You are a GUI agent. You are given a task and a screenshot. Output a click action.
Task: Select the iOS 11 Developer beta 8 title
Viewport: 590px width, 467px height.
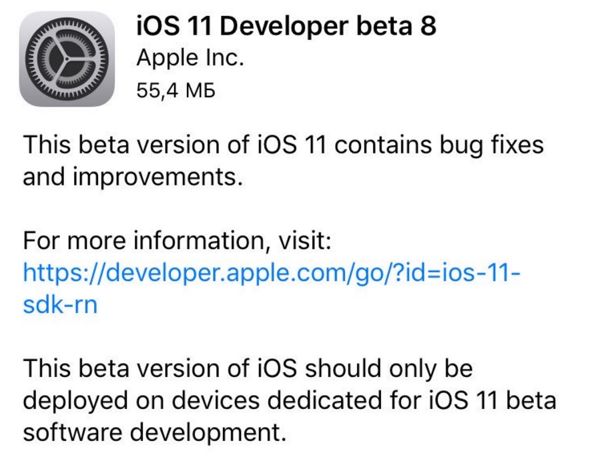[286, 26]
